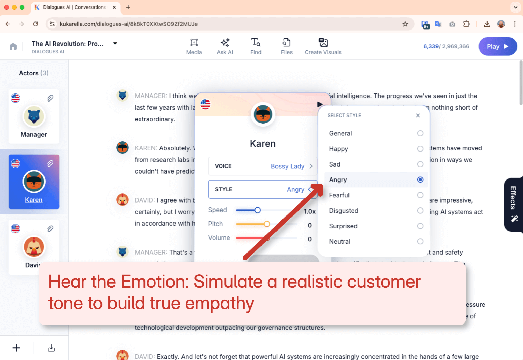The width and height of the screenshot is (523, 360).
Task: Click the attachment icon on Manager card
Action: 50,98
